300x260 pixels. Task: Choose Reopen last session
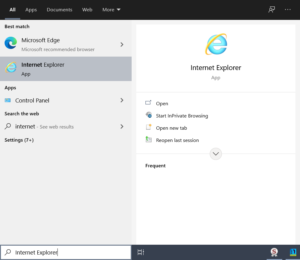pos(177,140)
